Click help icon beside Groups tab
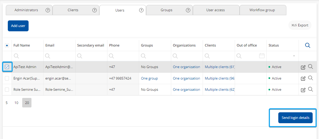 [x=188, y=10]
